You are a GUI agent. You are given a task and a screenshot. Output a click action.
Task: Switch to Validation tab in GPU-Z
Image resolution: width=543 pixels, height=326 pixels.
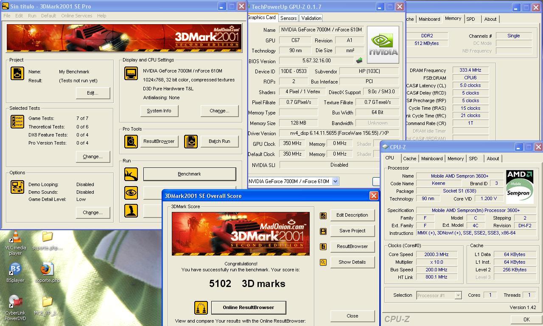coord(311,18)
